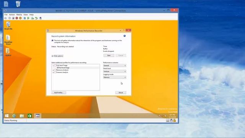Screen dimensions: 245x138
Task: Click the 'Events dropped' label
Action: click(x=109, y=51)
